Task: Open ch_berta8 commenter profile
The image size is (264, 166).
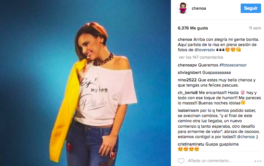Action: tap(188, 93)
